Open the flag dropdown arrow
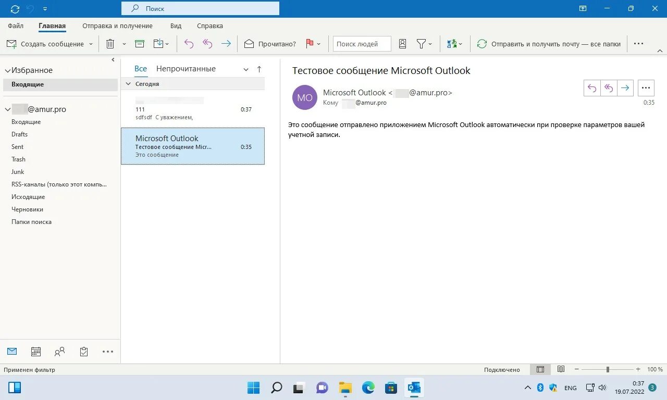Viewport: 667px width, 400px height. pyautogui.click(x=318, y=44)
